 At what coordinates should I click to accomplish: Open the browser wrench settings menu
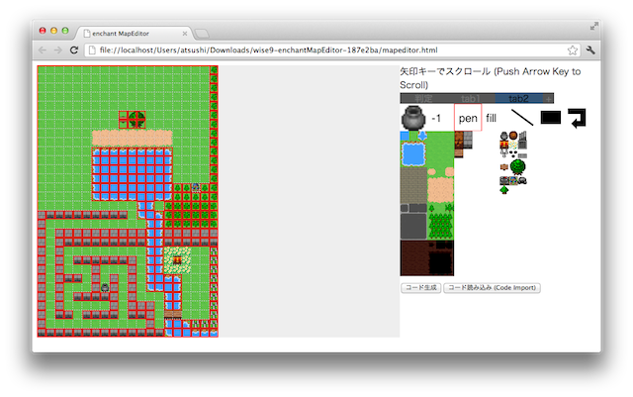pyautogui.click(x=590, y=50)
